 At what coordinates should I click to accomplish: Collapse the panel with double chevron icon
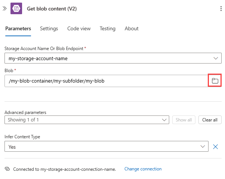[5, 8]
